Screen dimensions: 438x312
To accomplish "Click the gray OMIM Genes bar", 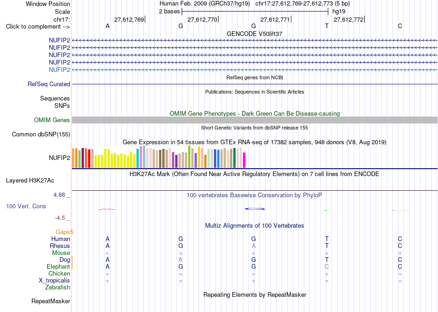I will coord(255,120).
